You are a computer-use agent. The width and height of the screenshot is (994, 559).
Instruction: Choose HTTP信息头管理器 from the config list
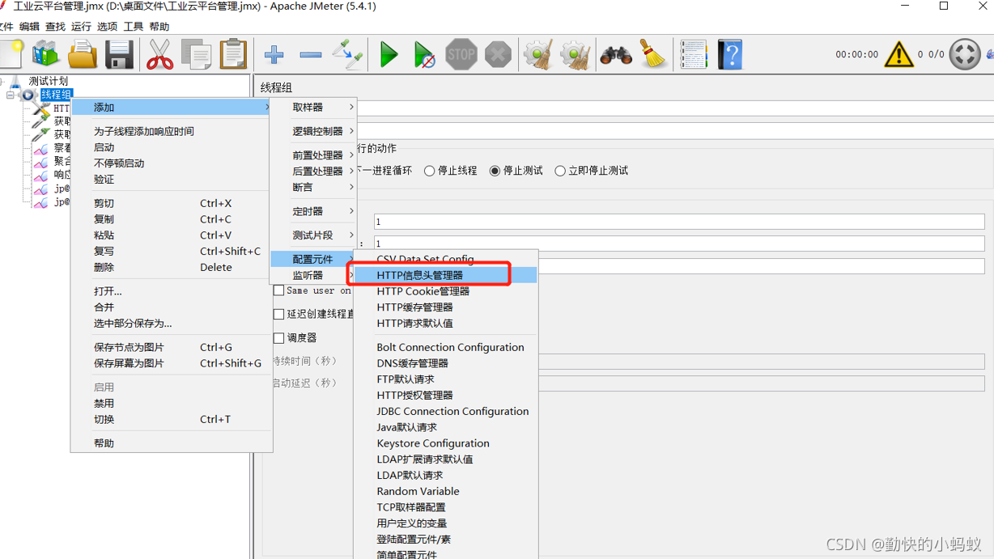click(x=445, y=275)
